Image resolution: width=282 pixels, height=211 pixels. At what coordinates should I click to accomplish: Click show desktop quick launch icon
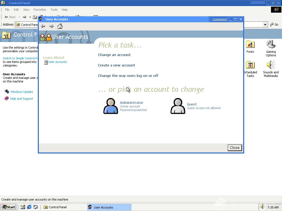point(36,207)
